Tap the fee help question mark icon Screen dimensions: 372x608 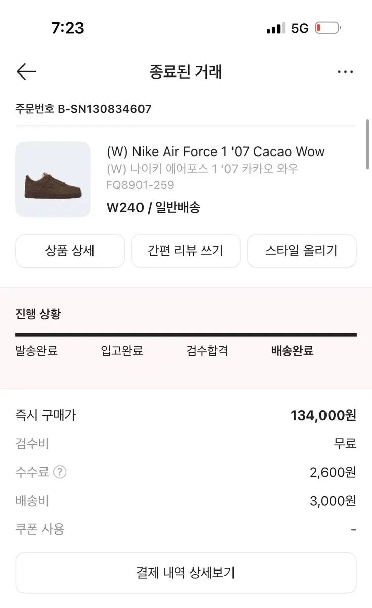pyautogui.click(x=60, y=472)
